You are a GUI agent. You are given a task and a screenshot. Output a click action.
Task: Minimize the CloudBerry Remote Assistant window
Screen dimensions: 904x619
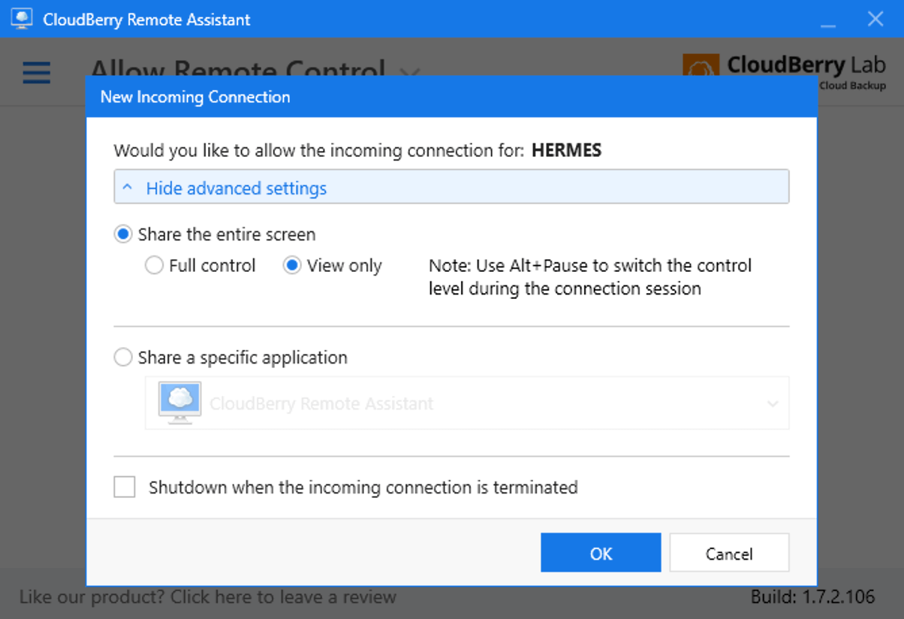pos(828,20)
